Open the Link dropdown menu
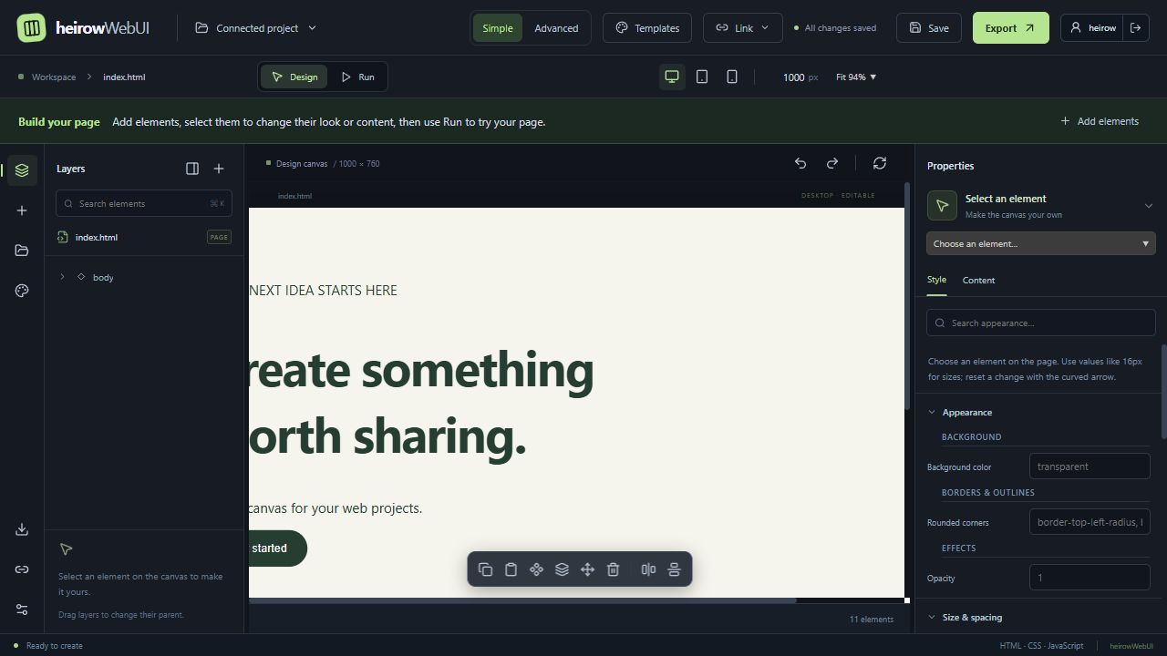Viewport: 1167px width, 656px height. pyautogui.click(x=742, y=28)
